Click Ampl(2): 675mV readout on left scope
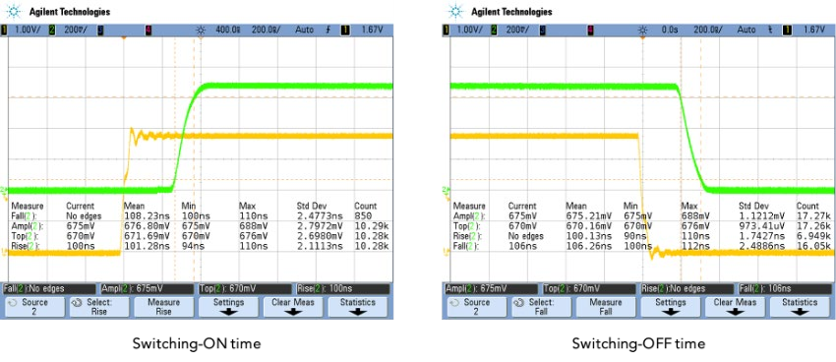 147,288
